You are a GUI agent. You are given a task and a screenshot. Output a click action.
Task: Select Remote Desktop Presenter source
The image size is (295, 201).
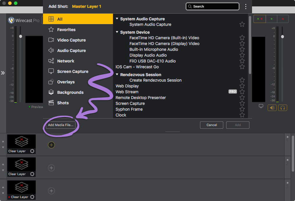tap(141, 98)
